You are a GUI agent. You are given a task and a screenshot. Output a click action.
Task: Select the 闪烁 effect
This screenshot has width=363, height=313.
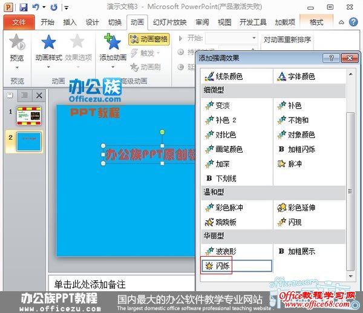[237, 266]
